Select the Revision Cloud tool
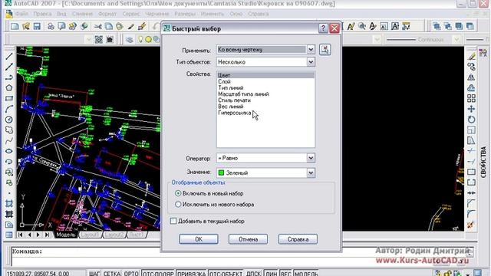The image size is (491, 276). (8, 130)
